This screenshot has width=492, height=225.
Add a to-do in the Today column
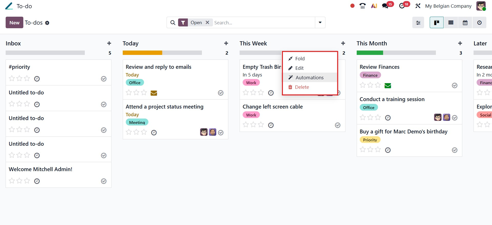coord(226,43)
